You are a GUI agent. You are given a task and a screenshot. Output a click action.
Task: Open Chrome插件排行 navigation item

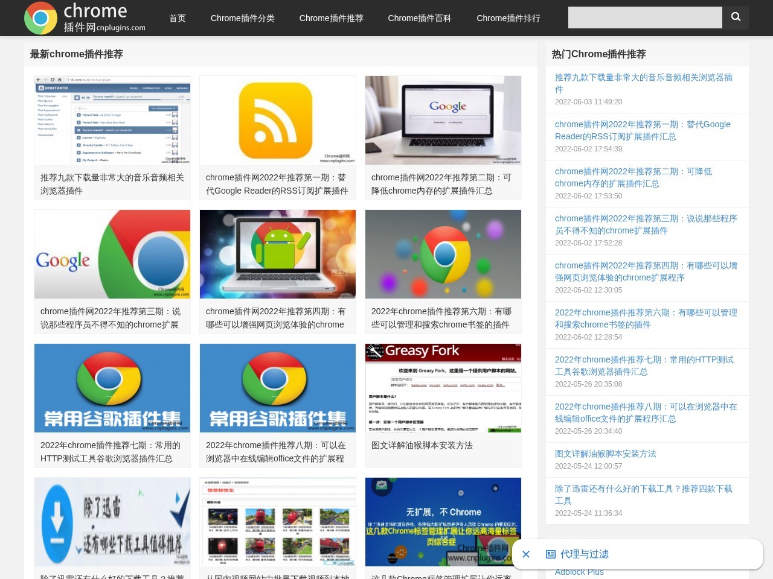(508, 18)
